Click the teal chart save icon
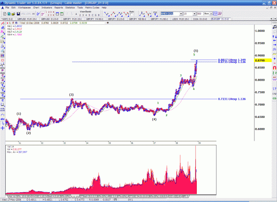The height and width of the screenshot is (202, 277). [9, 14]
